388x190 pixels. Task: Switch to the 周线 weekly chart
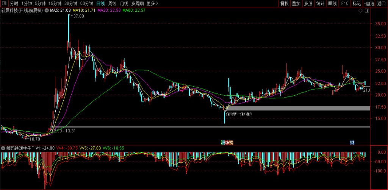click(x=113, y=3)
